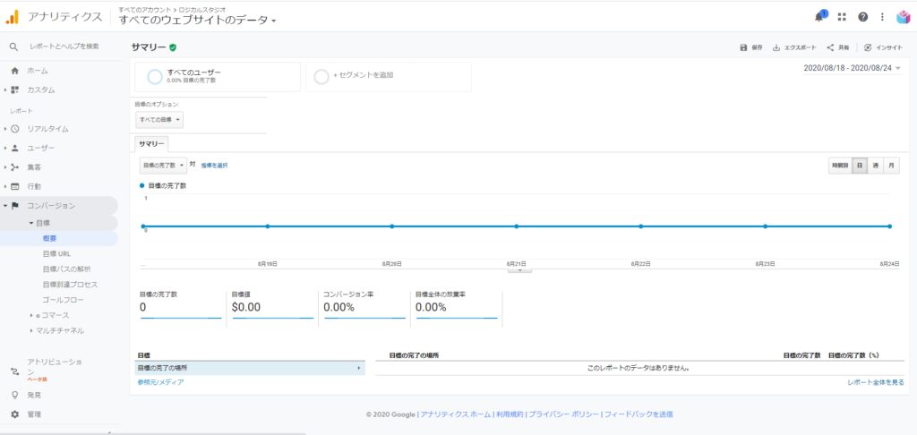
Task: Click the 管理 gear icon
Action: (15, 414)
